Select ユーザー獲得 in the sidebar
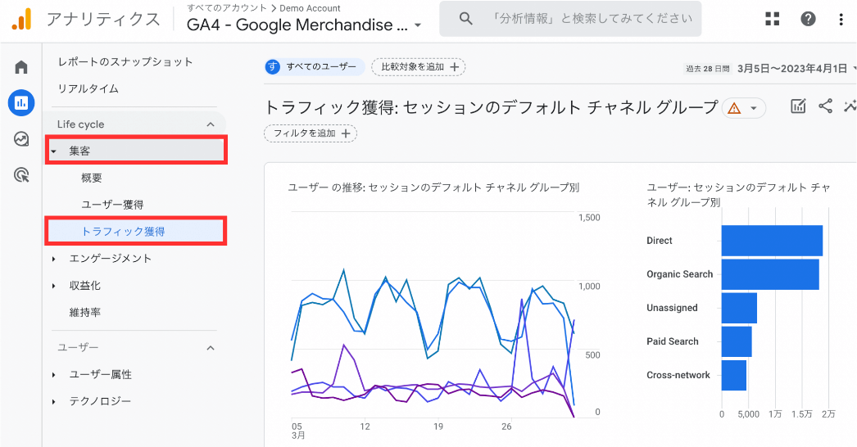857x447 pixels. click(x=112, y=205)
